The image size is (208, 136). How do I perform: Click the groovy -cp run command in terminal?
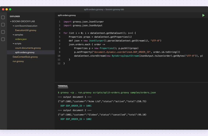coord(107,92)
